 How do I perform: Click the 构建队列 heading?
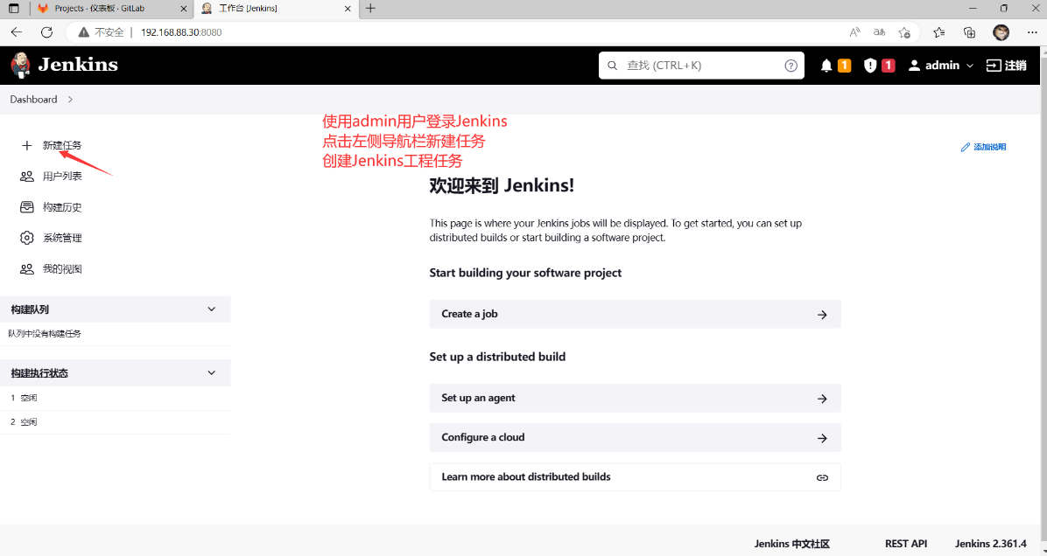[x=30, y=309]
